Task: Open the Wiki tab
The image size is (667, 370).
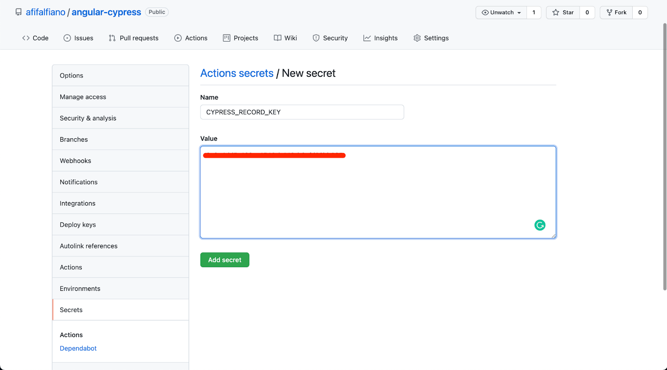Action: 286,38
